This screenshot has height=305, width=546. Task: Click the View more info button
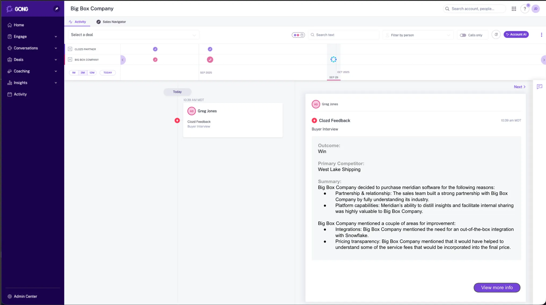(497, 288)
